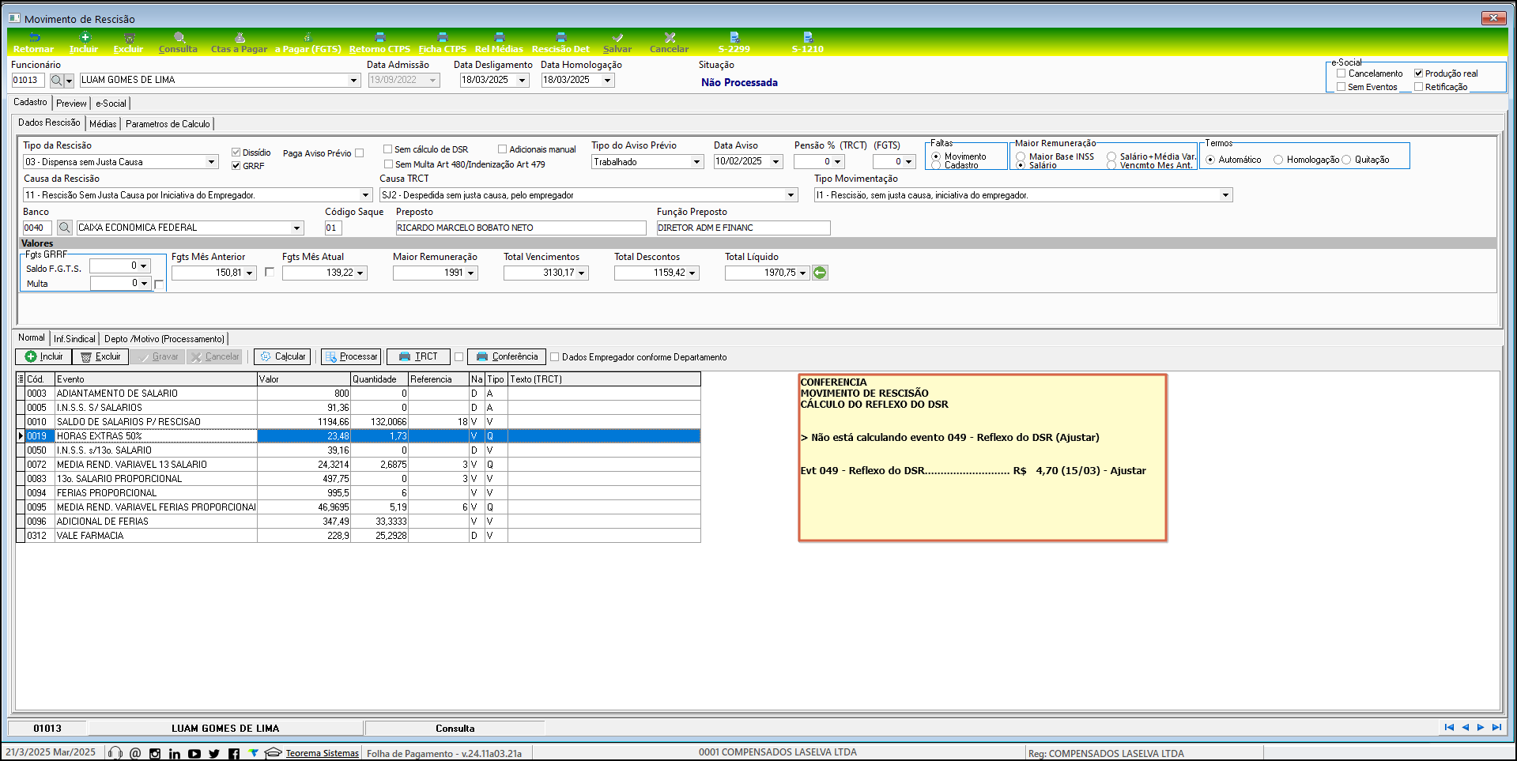
Task: Switch to Inf.Sindical tab
Action: click(74, 339)
